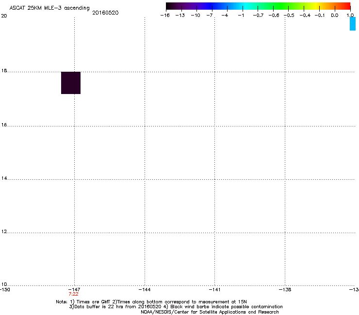The image size is (359, 315).
Task: Click the latitude 16 axis label
Action: (4, 125)
